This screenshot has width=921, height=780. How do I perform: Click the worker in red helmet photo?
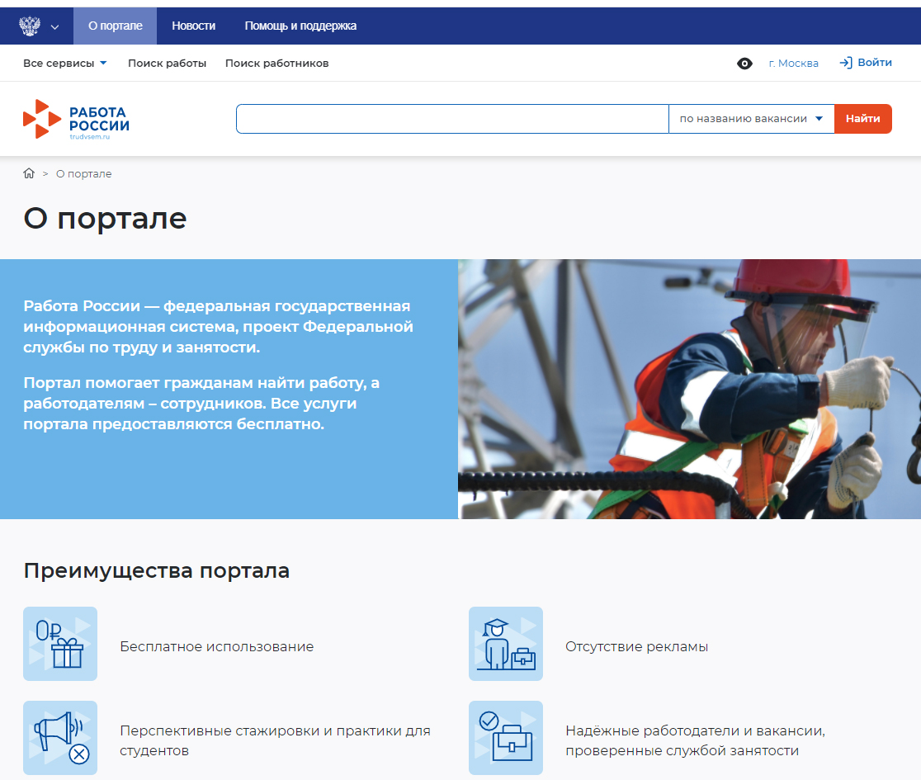[690, 389]
